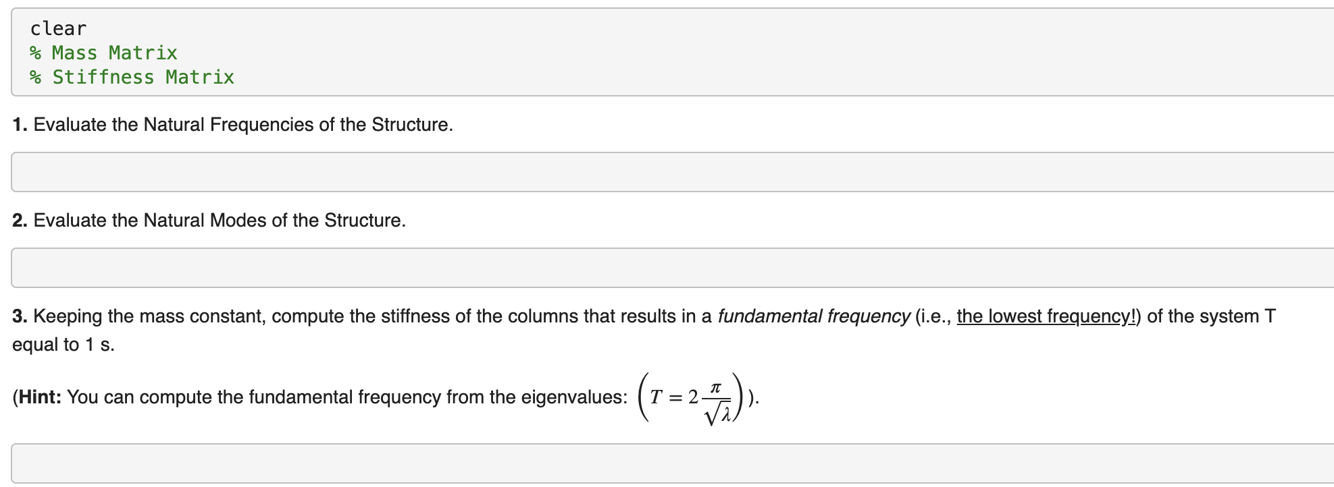The height and width of the screenshot is (487, 1334).
Task: Click the bold '1.' question number
Action: tap(18, 124)
